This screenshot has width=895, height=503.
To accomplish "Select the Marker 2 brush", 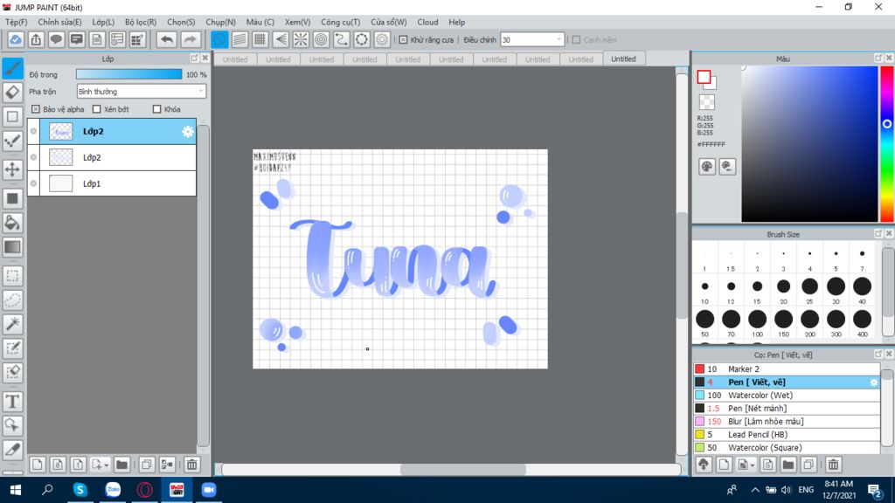I will 787,369.
